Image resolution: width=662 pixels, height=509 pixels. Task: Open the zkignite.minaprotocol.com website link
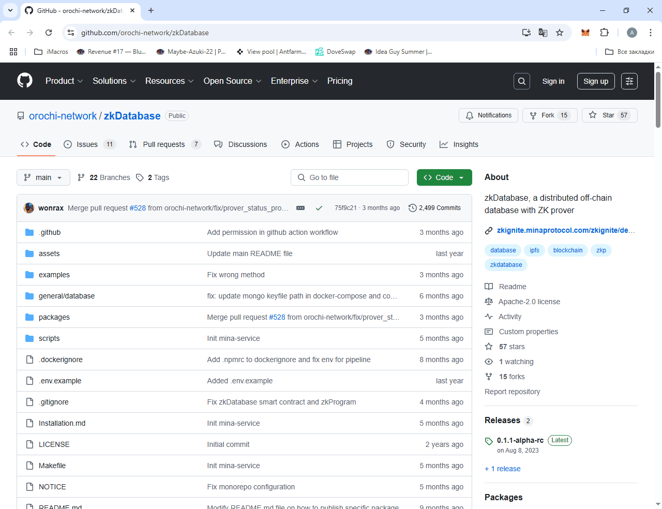566,230
